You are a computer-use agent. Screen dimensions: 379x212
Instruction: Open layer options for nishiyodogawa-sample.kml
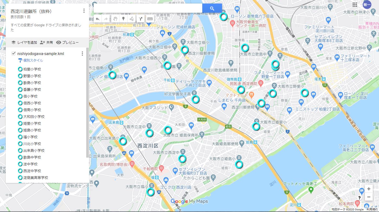coord(83,54)
